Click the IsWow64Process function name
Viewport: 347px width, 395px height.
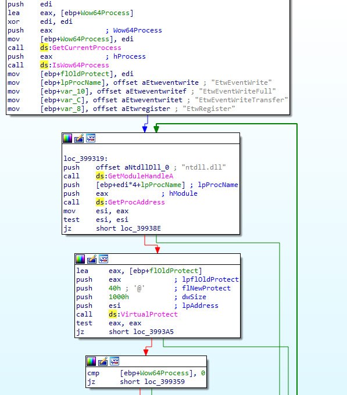pyautogui.click(x=81, y=65)
